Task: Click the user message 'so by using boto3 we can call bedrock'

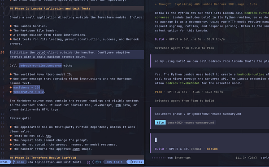Action: pyautogui.click(x=210, y=61)
